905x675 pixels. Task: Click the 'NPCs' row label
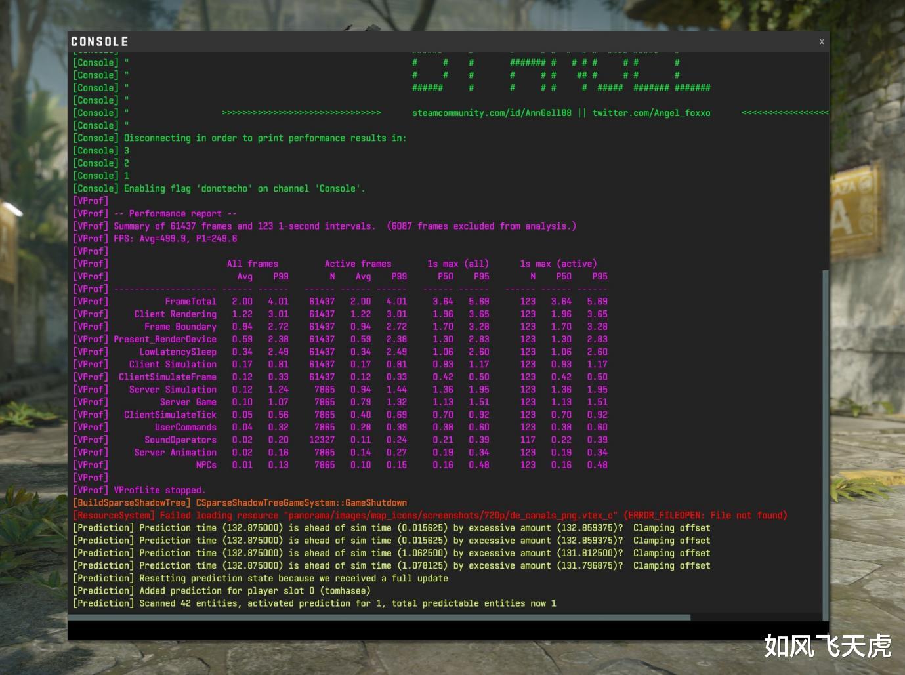coord(206,465)
